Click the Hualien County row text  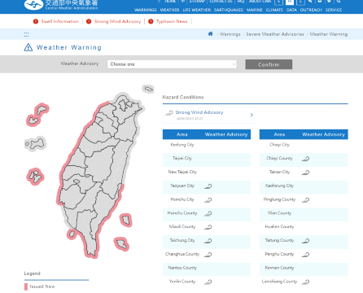[279, 227]
